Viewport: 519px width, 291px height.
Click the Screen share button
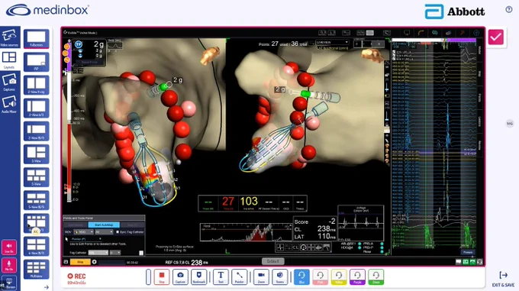pyautogui.click(x=9, y=283)
